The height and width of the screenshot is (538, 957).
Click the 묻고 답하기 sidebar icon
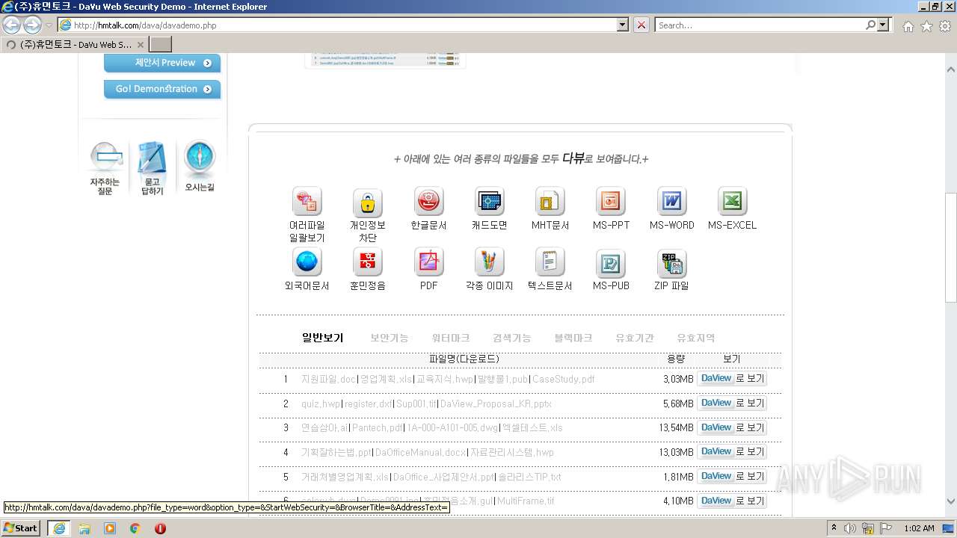coord(152,168)
